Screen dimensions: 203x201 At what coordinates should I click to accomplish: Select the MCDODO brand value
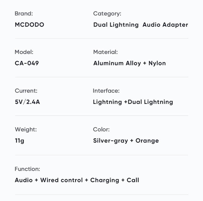tap(30, 25)
